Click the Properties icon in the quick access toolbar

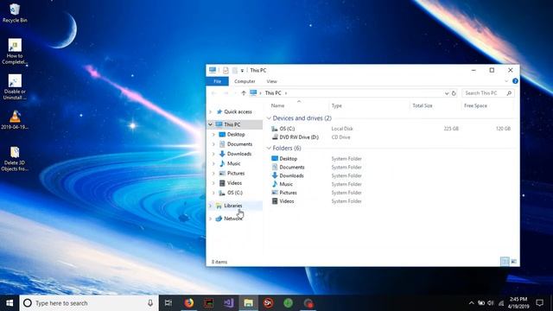226,71
